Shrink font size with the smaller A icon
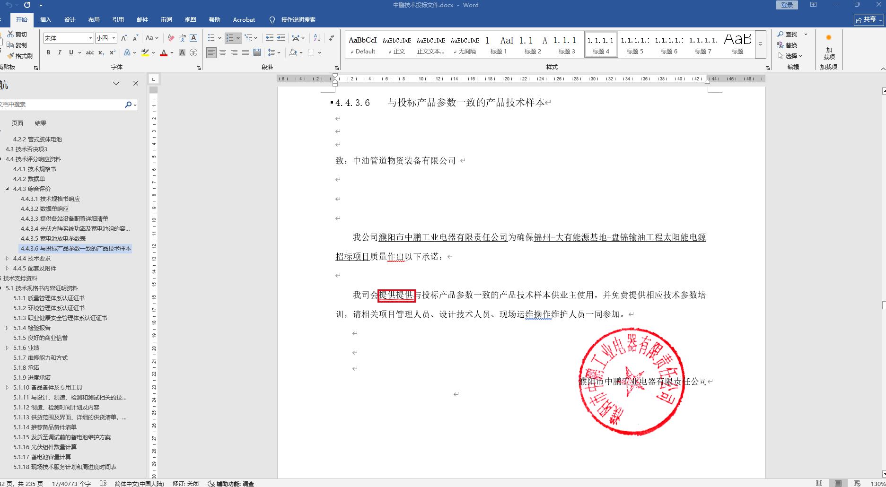This screenshot has width=886, height=487. click(x=135, y=38)
